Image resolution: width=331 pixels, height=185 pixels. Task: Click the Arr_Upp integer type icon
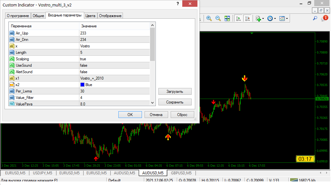tap(12, 33)
